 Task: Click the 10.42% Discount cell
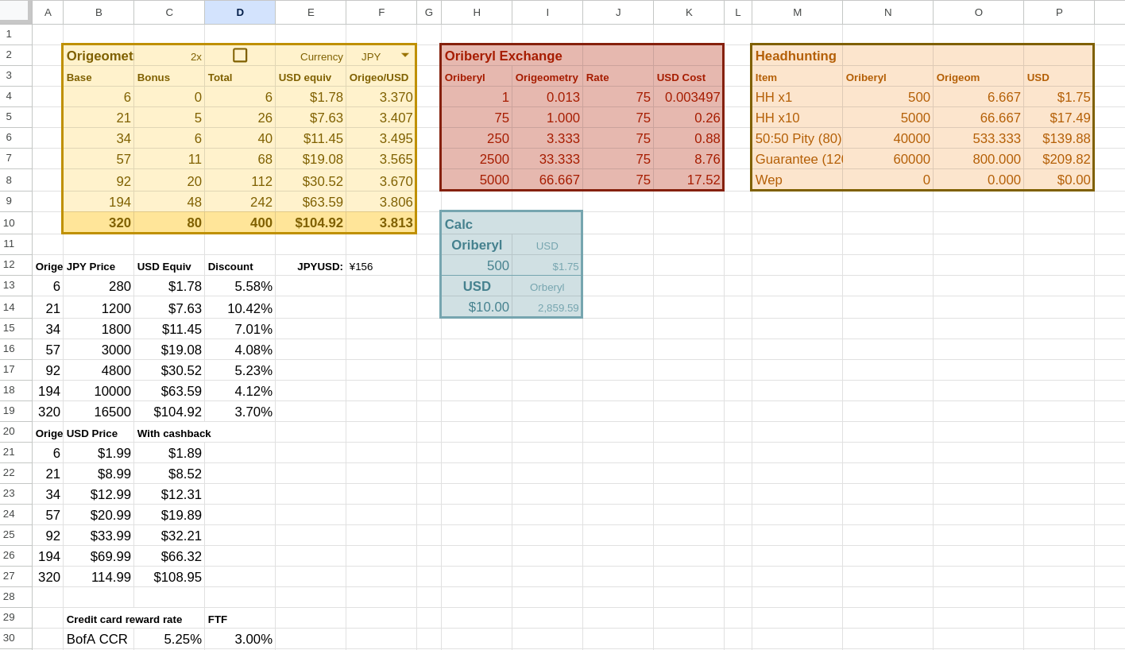[240, 308]
